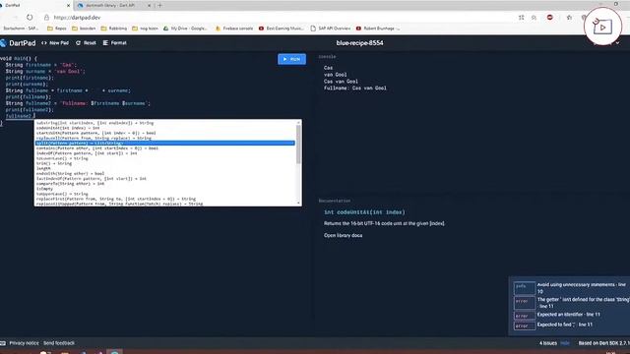Screen dimensions: 630x354
Task: Hide the issues panel
Action: [565, 343]
